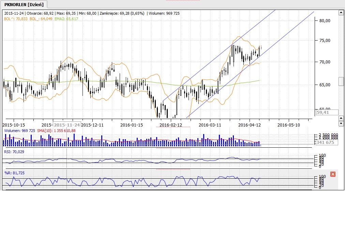Select the PKNORLEN [Dzień] chart tab
This screenshot has width=345, height=236.
tap(24, 4)
